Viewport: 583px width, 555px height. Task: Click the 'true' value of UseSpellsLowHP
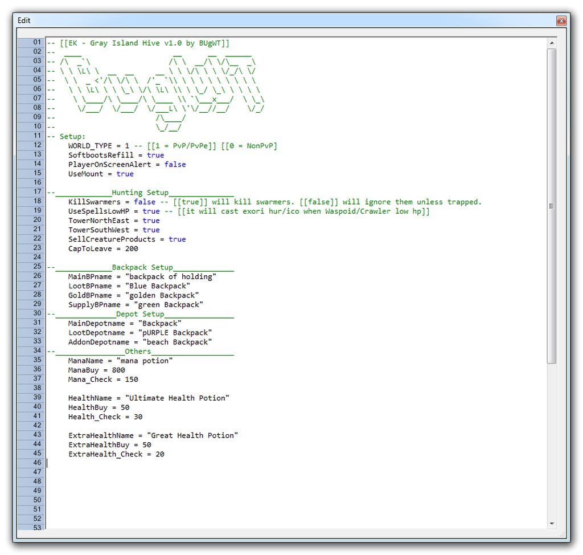[151, 211]
